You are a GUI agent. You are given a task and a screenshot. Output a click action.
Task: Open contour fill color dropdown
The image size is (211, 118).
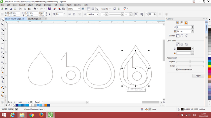click(x=193, y=53)
